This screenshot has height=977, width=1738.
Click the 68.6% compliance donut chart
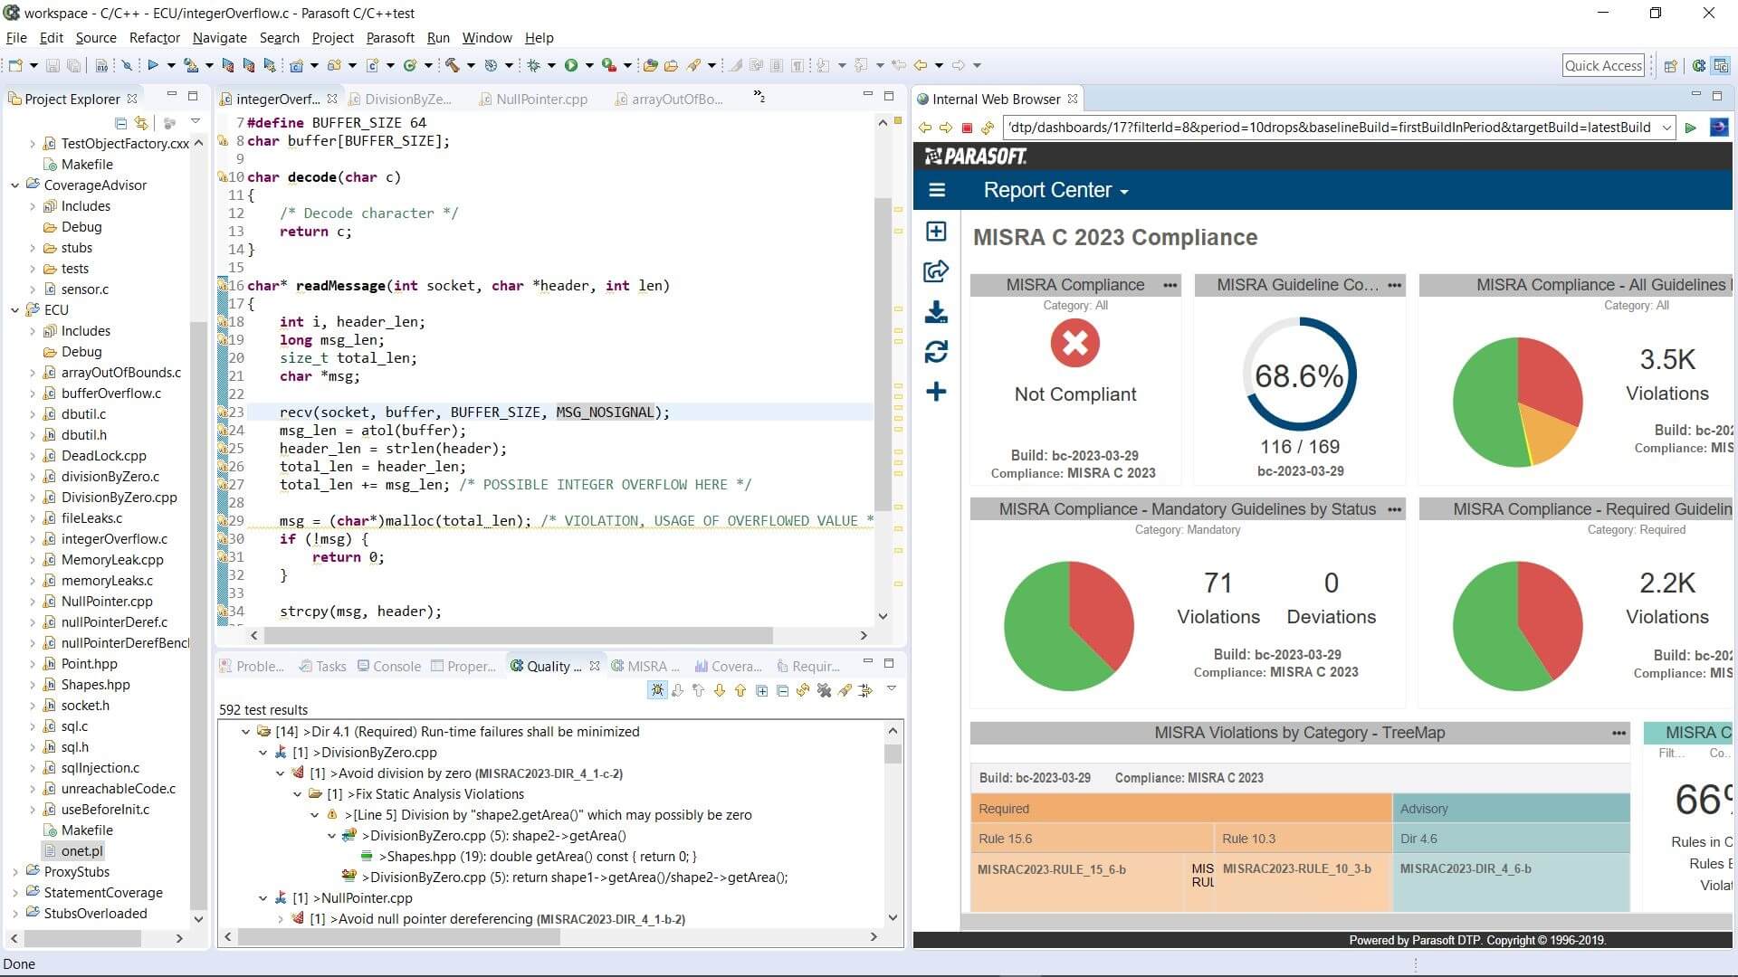point(1299,375)
